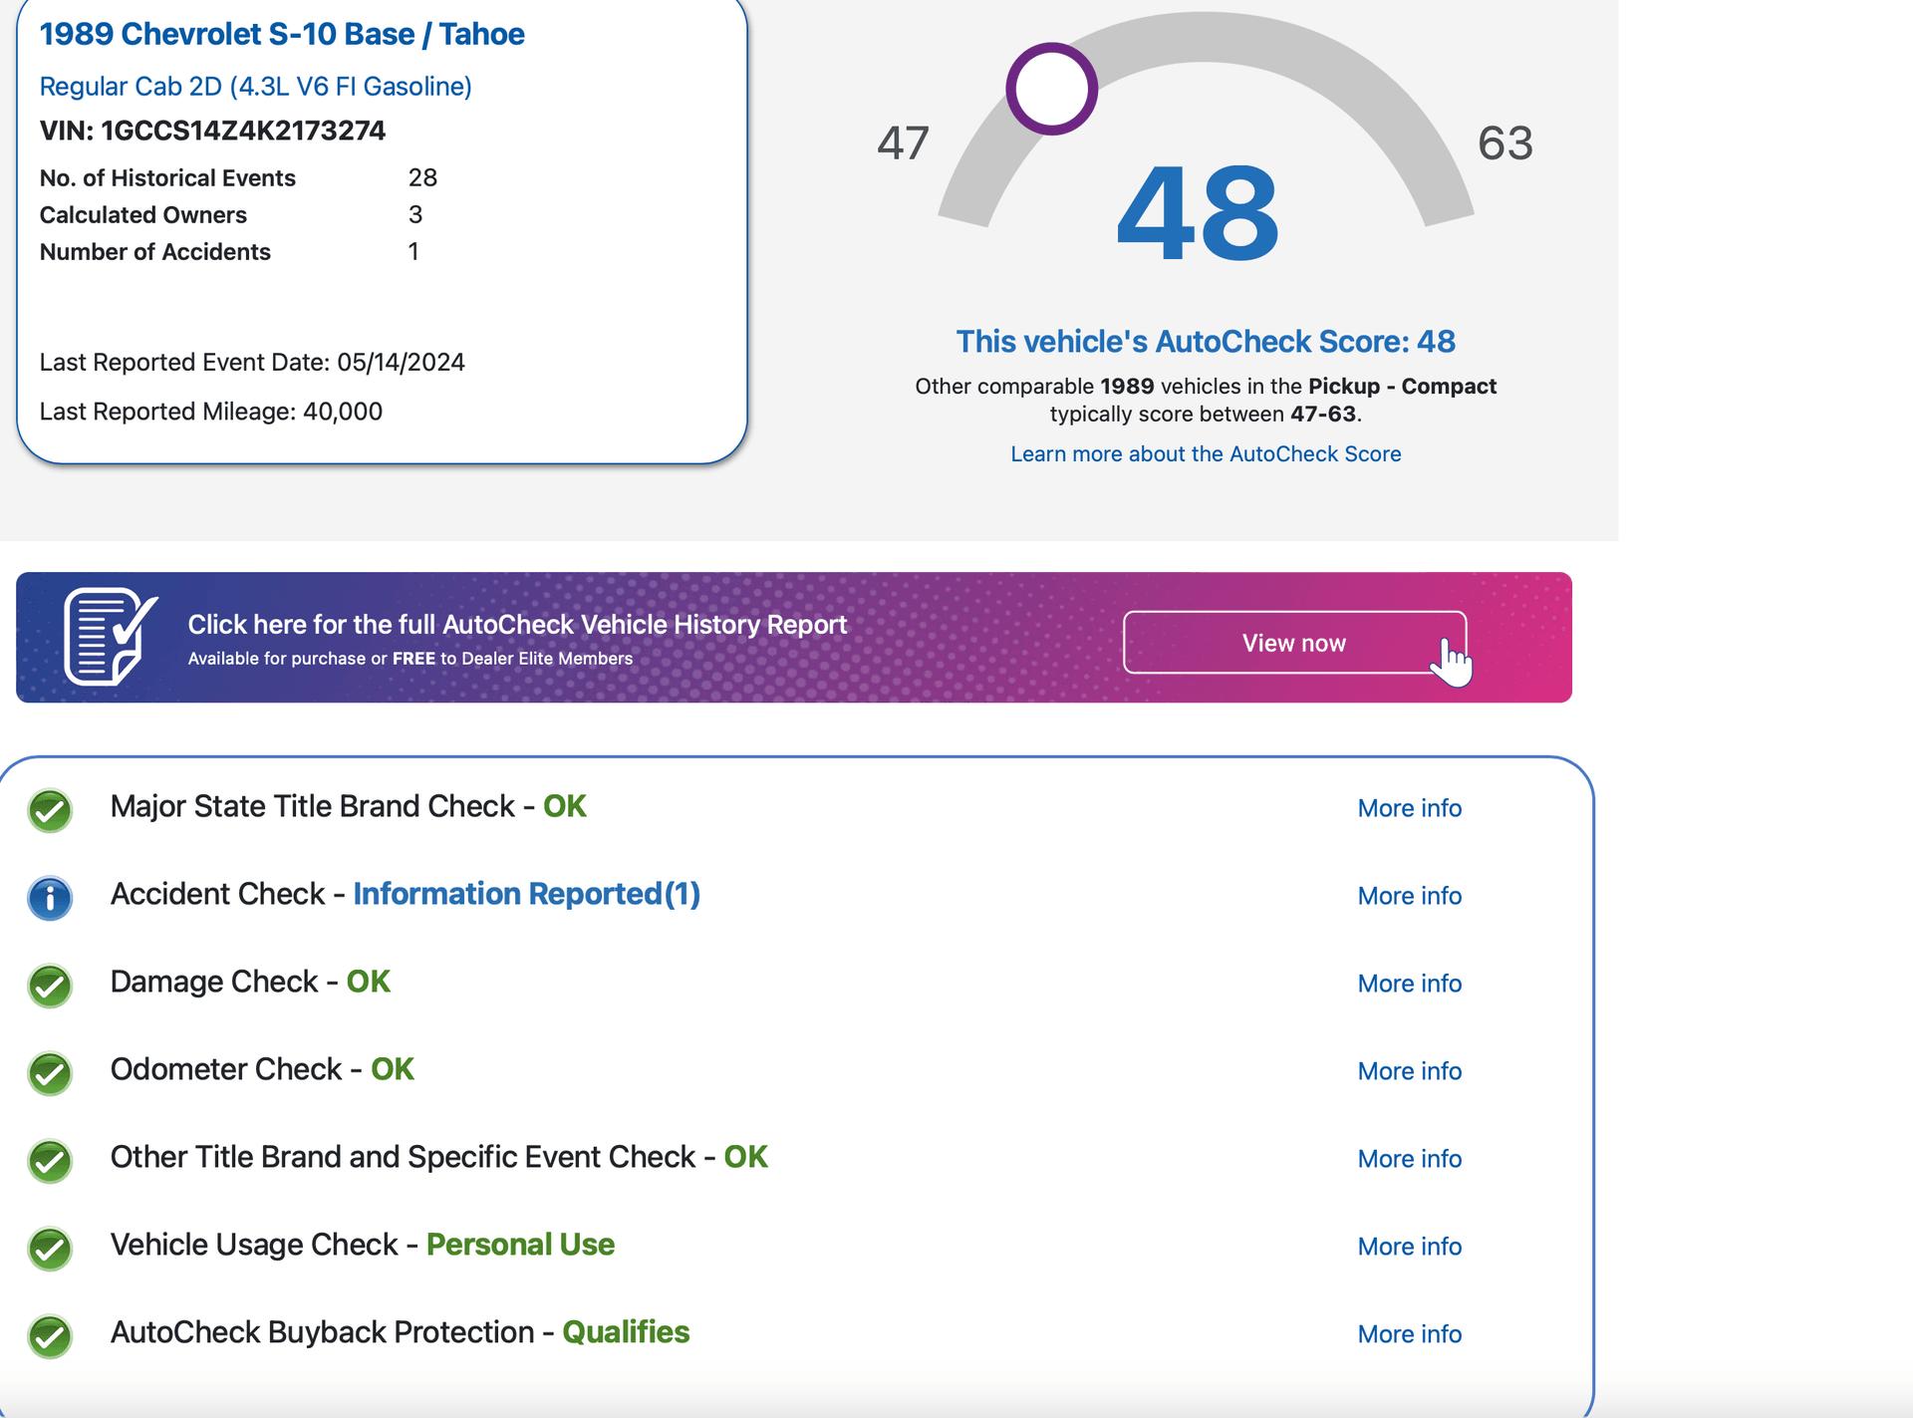Show More info for Damage Check
Screen dimensions: 1913x1418
point(1409,984)
